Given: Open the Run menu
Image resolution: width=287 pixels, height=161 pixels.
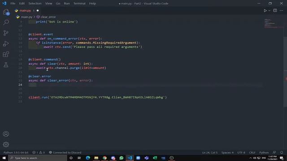Looking at the screenshot, I should pos(67,4).
